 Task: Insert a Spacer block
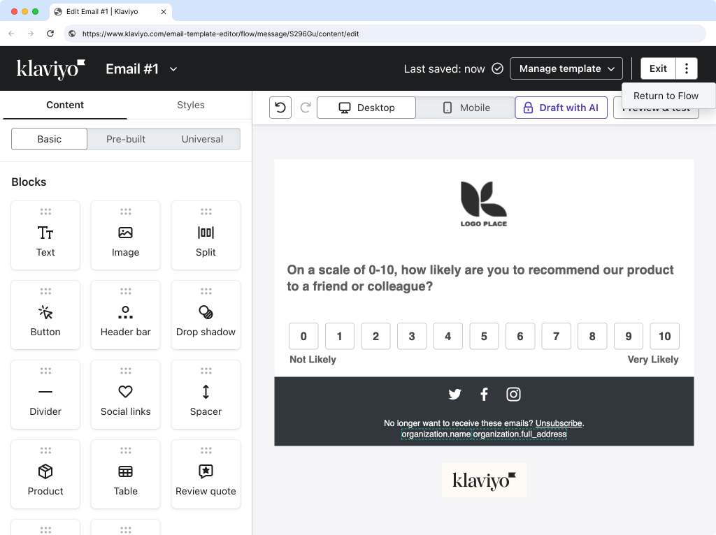(x=206, y=395)
